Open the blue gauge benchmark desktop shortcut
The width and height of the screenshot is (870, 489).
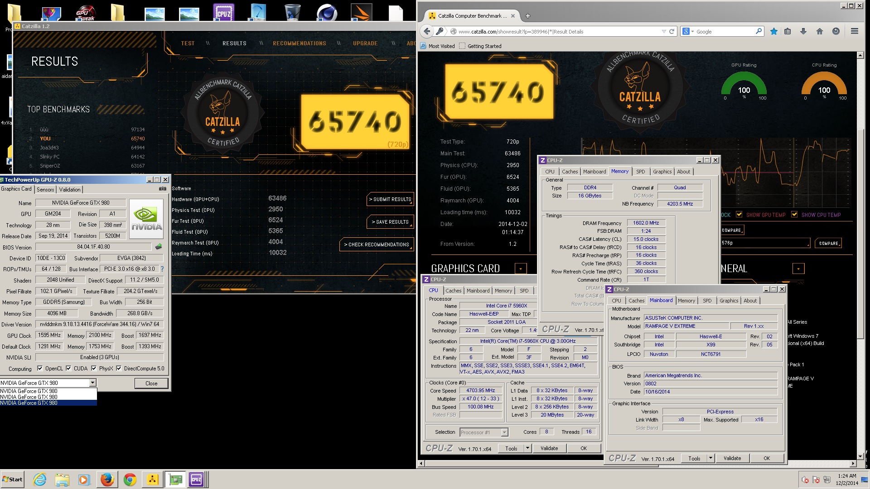coord(258,12)
